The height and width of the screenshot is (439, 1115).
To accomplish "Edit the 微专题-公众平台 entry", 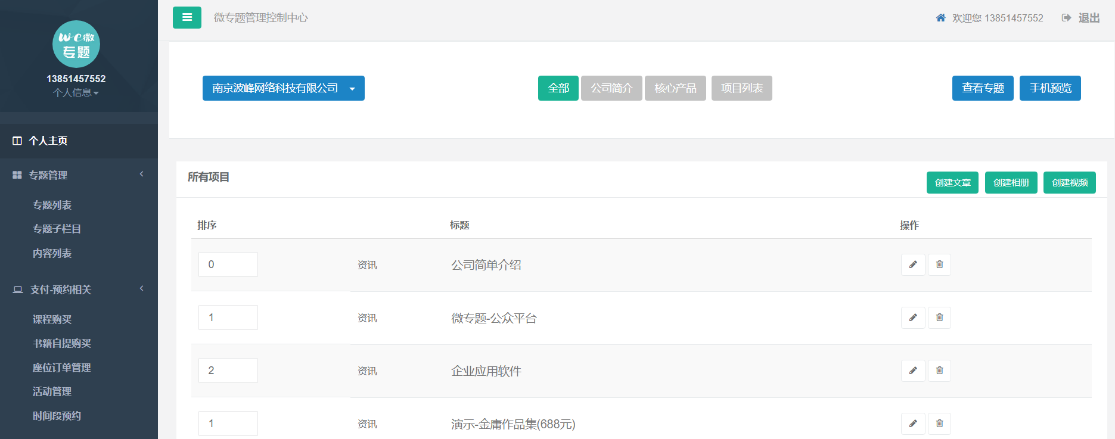I will pyautogui.click(x=912, y=317).
